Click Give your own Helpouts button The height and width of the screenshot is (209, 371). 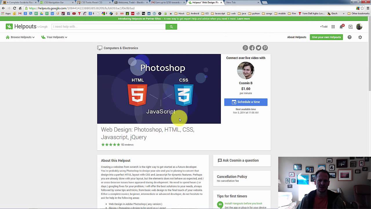click(326, 37)
